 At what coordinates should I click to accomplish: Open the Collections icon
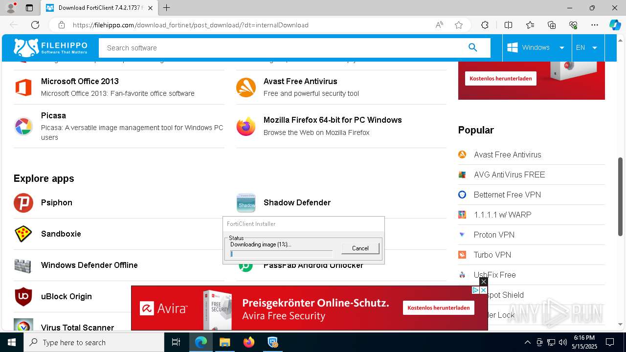(552, 25)
